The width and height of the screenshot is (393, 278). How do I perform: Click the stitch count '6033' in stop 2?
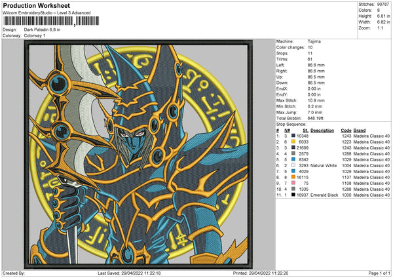303,142
